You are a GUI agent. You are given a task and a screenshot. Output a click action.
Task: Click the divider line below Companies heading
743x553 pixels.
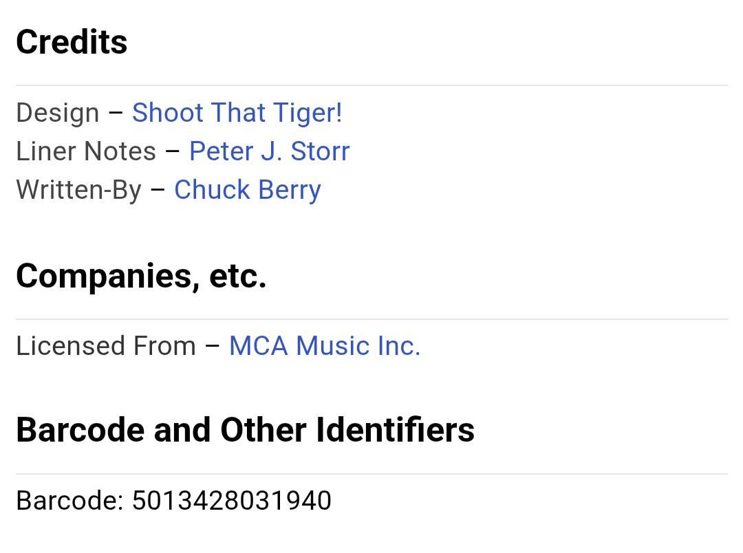pos(371,319)
